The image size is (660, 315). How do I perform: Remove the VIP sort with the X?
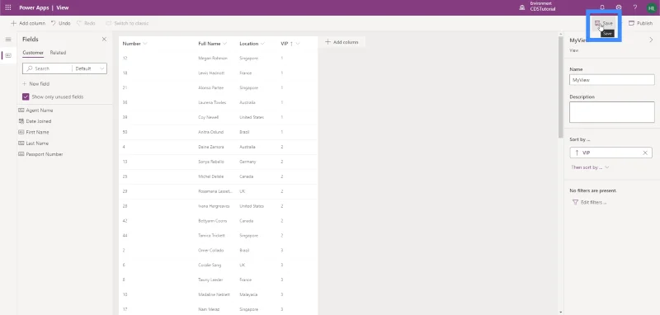tap(645, 153)
